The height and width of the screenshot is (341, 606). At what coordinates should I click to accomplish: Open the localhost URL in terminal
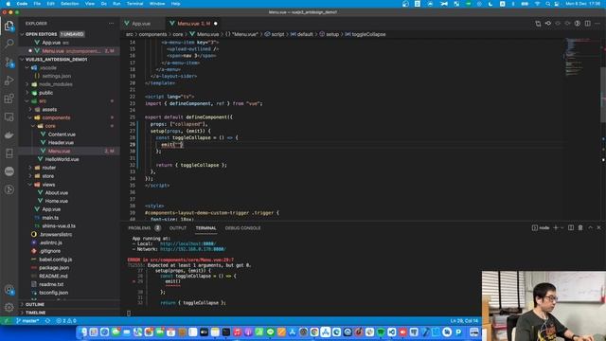coord(187,244)
